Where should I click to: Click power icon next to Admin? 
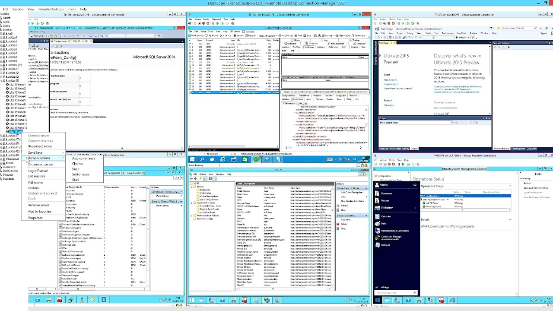[415, 185]
